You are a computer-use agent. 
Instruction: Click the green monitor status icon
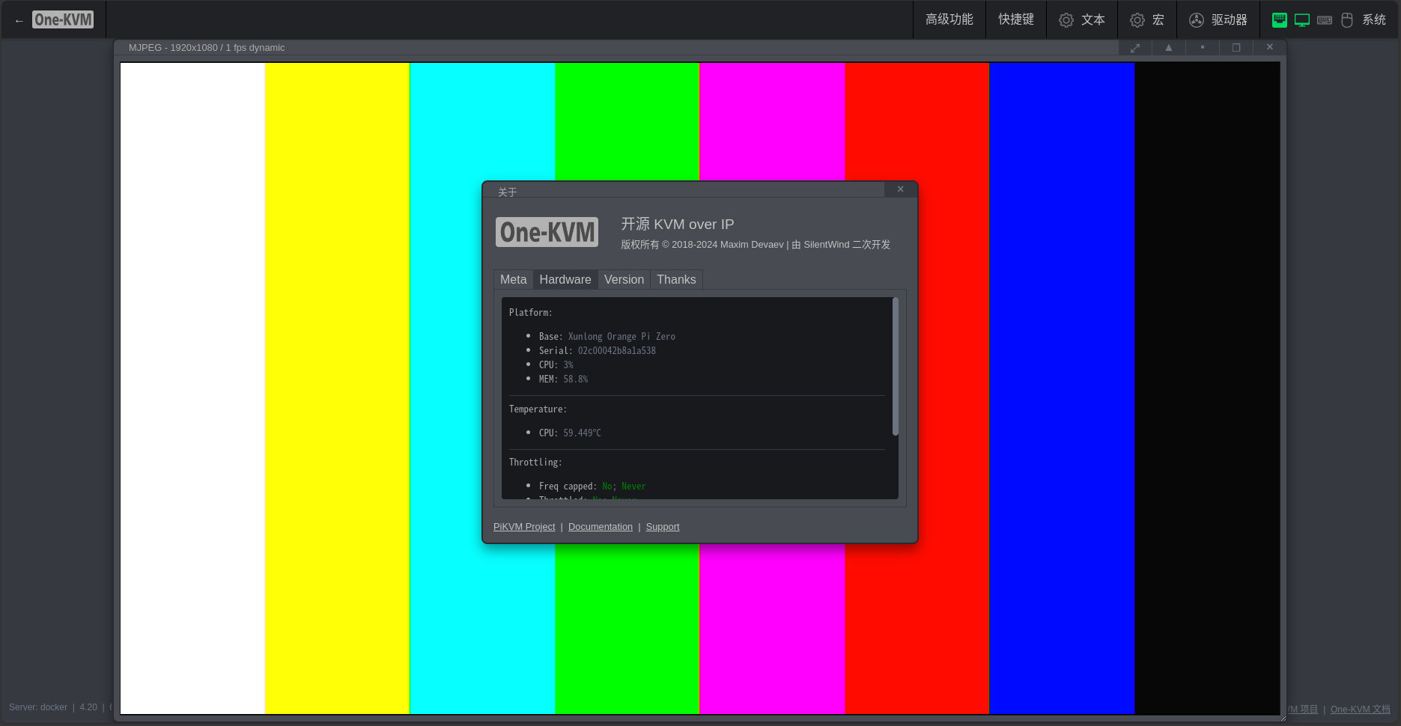(1302, 20)
